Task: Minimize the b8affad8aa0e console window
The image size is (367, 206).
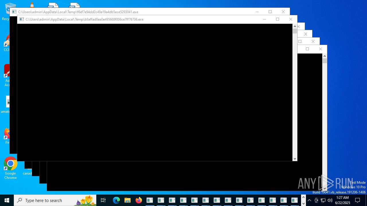Action: coord(264,19)
